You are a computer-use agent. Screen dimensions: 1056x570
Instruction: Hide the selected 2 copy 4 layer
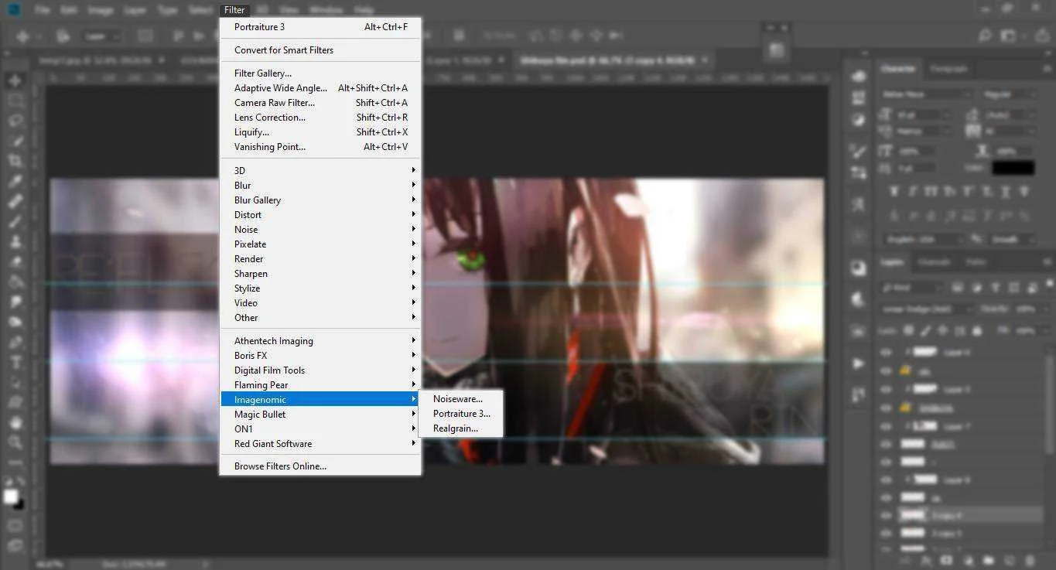[886, 515]
